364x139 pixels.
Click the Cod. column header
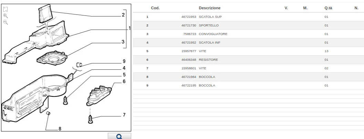[155, 8]
